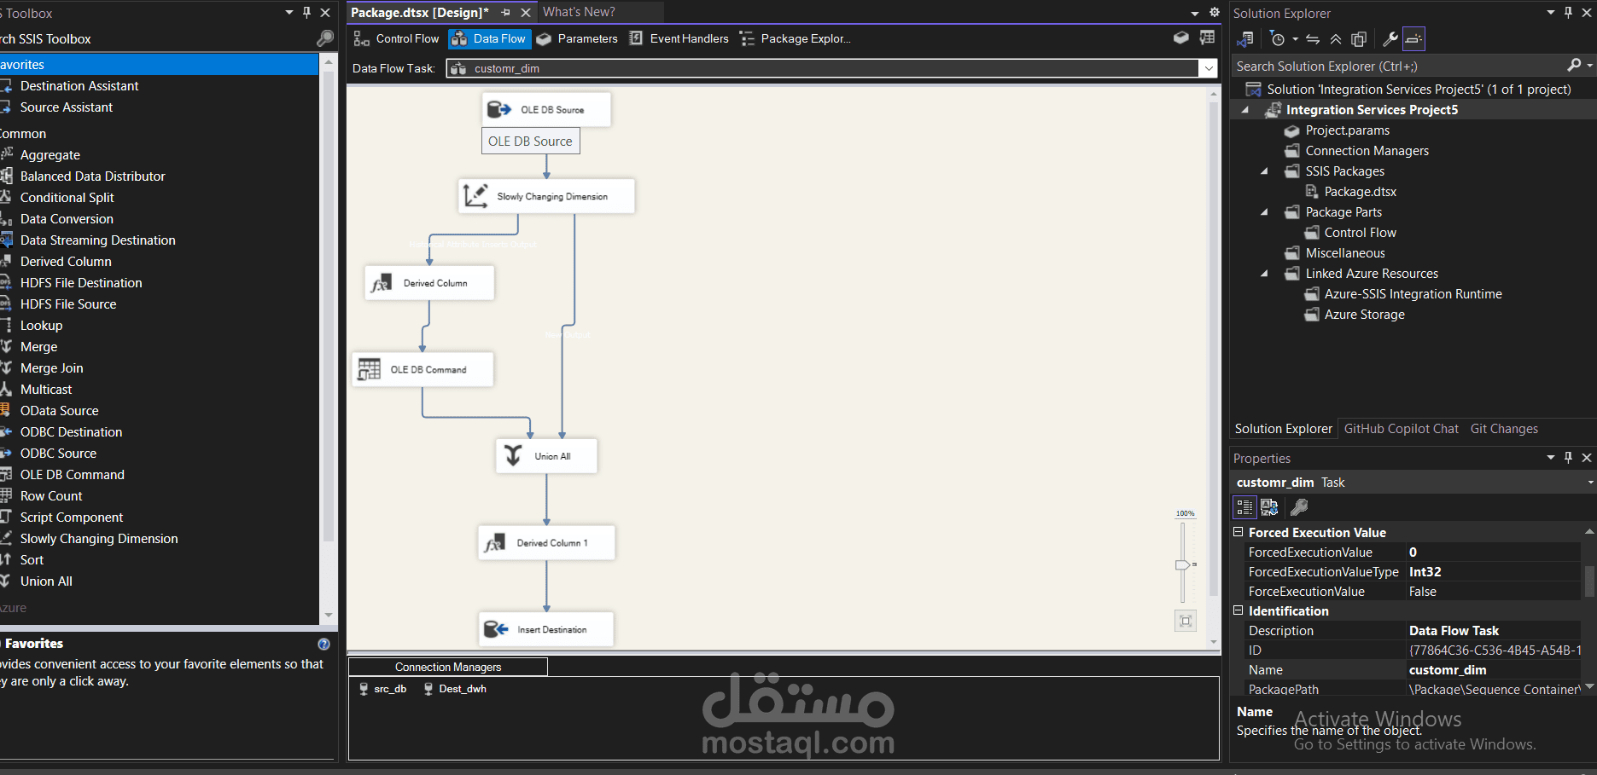Click the SSIS Toolbox grid icon in designer toolbar
Image resolution: width=1597 pixels, height=775 pixels.
(x=1207, y=38)
